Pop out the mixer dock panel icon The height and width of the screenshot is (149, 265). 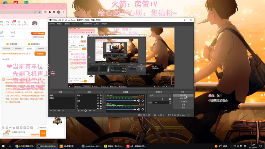(146, 92)
